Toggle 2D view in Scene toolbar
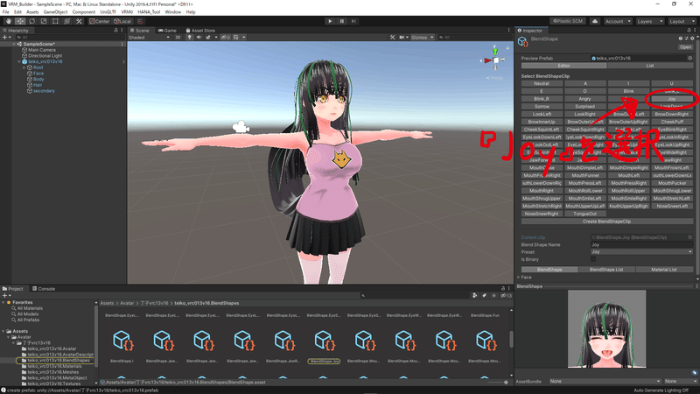 (x=178, y=38)
